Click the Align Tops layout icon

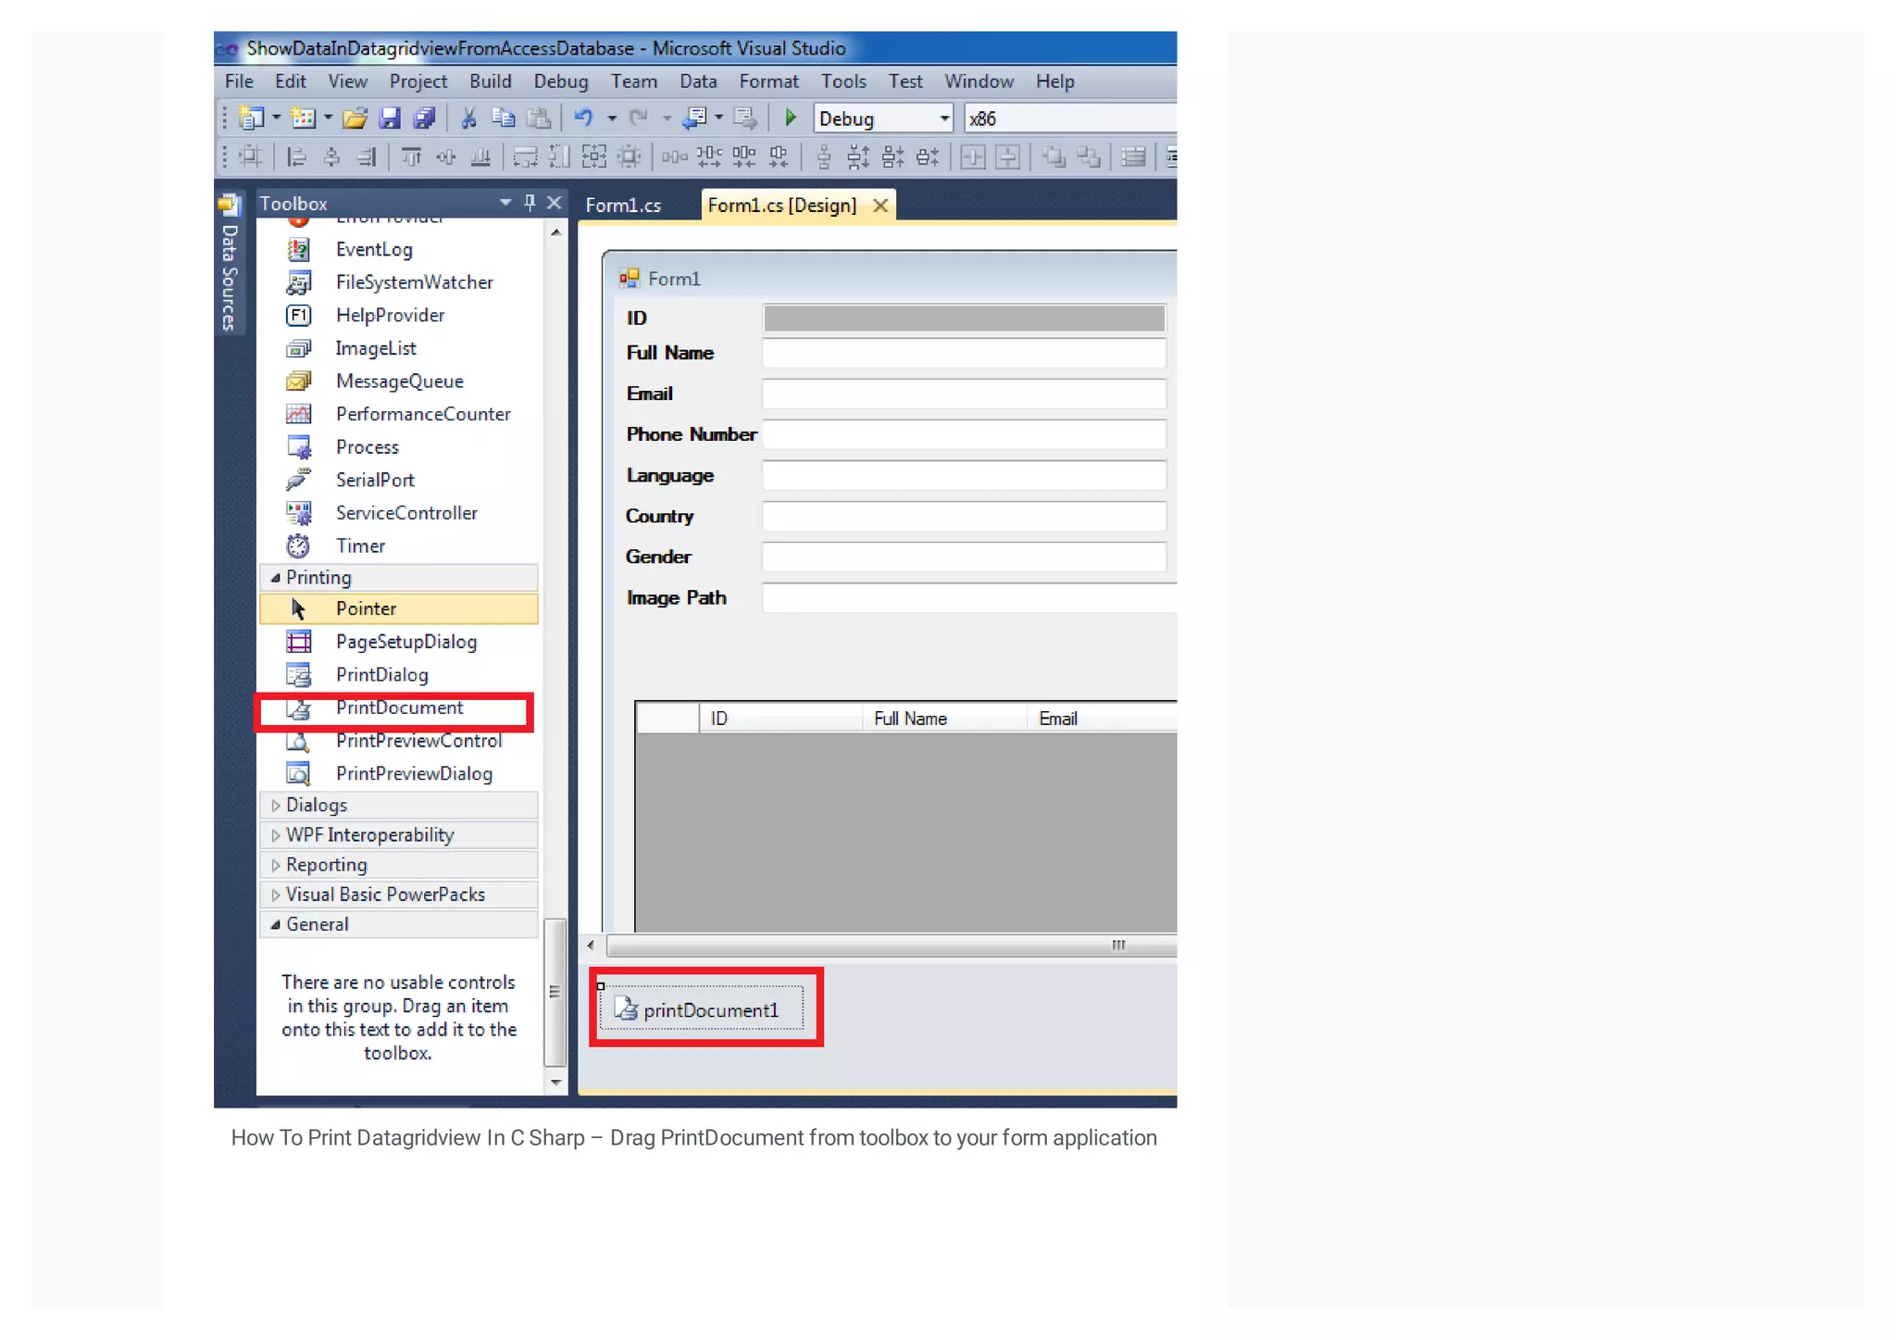[x=411, y=157]
